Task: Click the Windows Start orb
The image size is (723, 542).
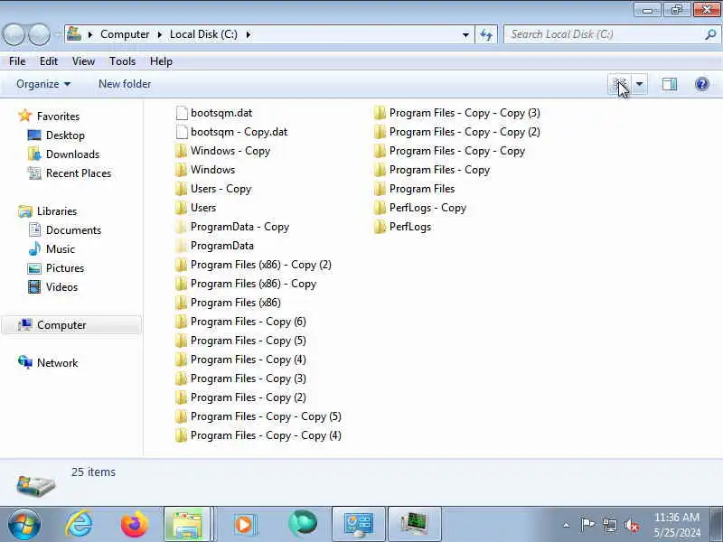Action: click(24, 525)
